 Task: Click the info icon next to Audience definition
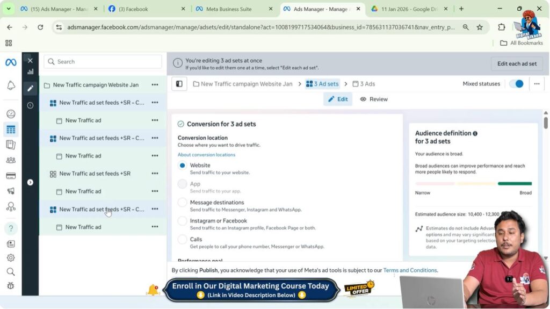tap(475, 133)
